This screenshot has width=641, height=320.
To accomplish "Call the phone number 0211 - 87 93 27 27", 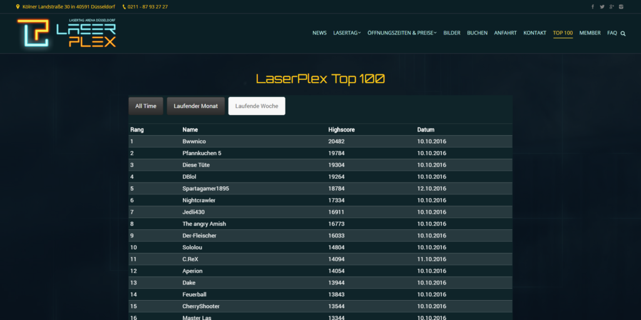I will (x=148, y=7).
